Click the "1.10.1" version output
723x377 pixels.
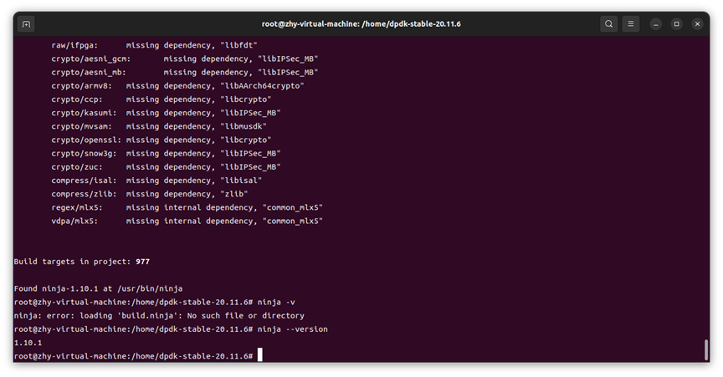click(x=28, y=342)
